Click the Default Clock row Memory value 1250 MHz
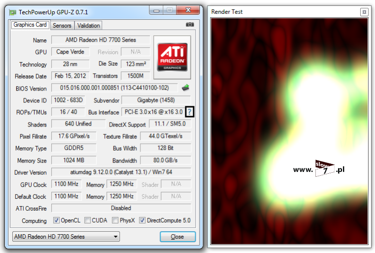This screenshot has width=375, height=253. tap(122, 196)
